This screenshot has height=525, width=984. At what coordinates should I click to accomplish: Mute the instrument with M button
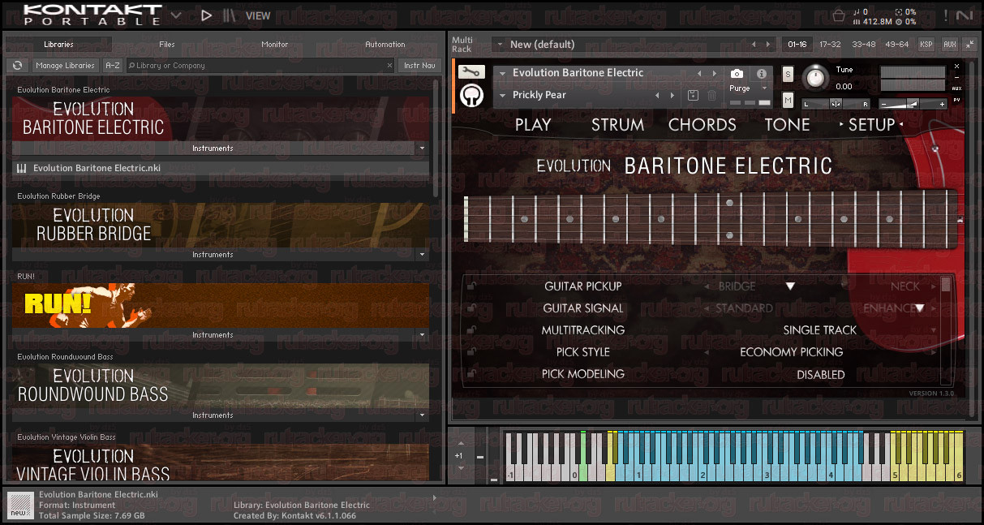coord(788,100)
